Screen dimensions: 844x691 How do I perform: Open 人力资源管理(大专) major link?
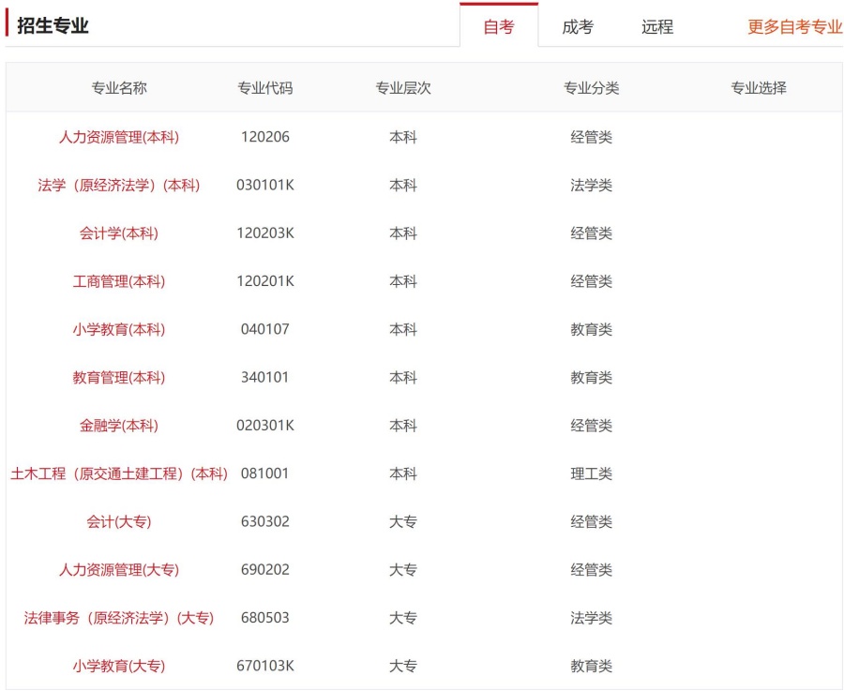(x=119, y=569)
